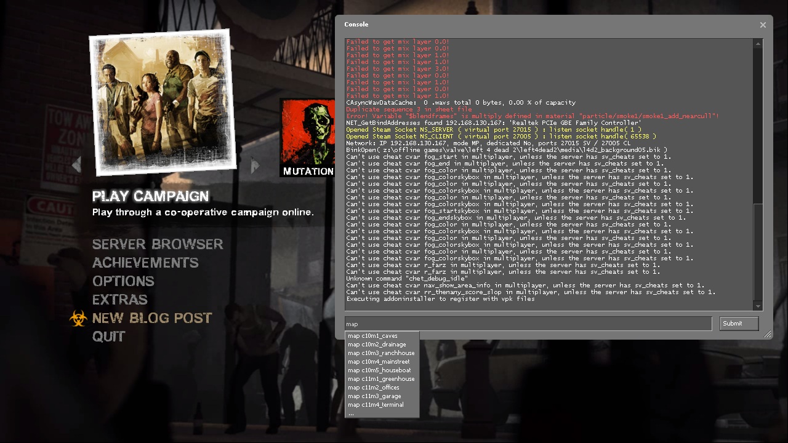Select autocomplete entry map c10m1_caves

pyautogui.click(x=382, y=336)
